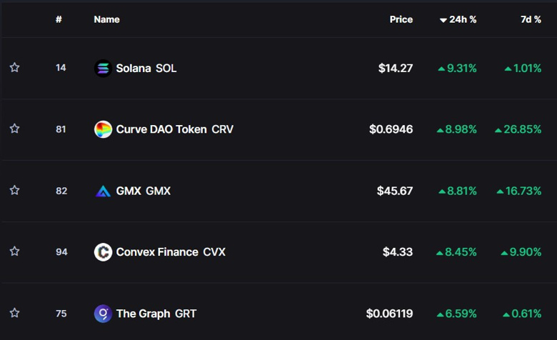Click the GMX price $45.67 cell
This screenshot has width=557, height=340.
click(x=395, y=191)
